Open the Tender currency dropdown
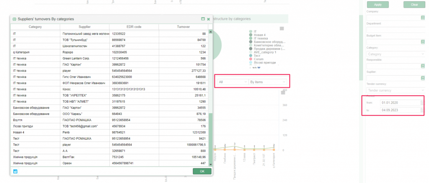This screenshot has height=183, width=429. click(395, 90)
